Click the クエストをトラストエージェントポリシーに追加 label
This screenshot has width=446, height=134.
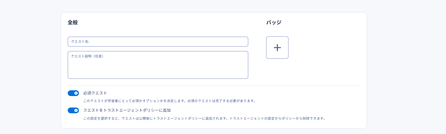pos(127,110)
